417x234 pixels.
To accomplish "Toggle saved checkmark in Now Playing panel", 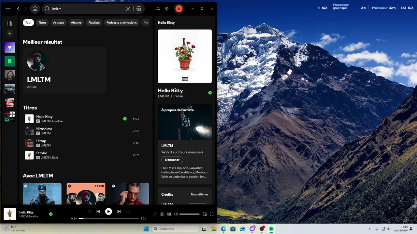I will 210,93.
